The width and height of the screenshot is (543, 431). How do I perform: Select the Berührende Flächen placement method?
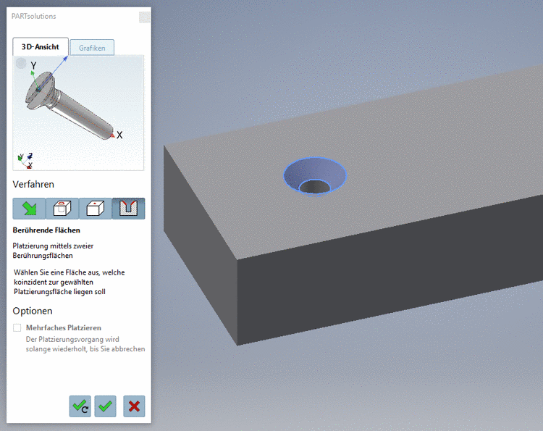click(128, 209)
